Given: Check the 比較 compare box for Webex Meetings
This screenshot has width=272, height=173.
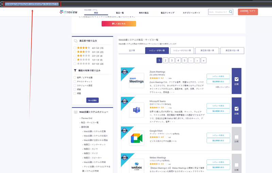Looking at the screenshot, I should [x=236, y=165].
